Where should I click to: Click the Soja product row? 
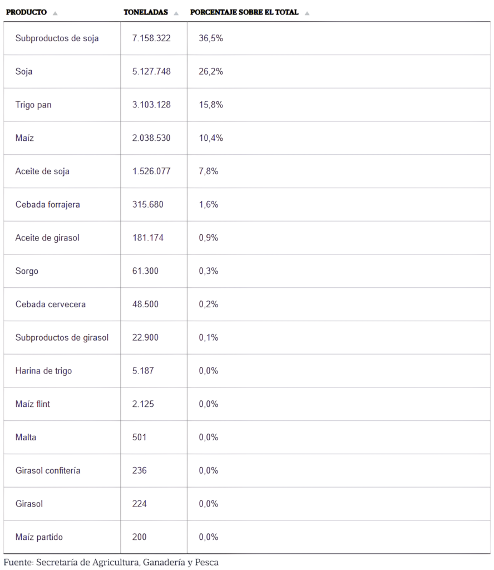pos(24,72)
